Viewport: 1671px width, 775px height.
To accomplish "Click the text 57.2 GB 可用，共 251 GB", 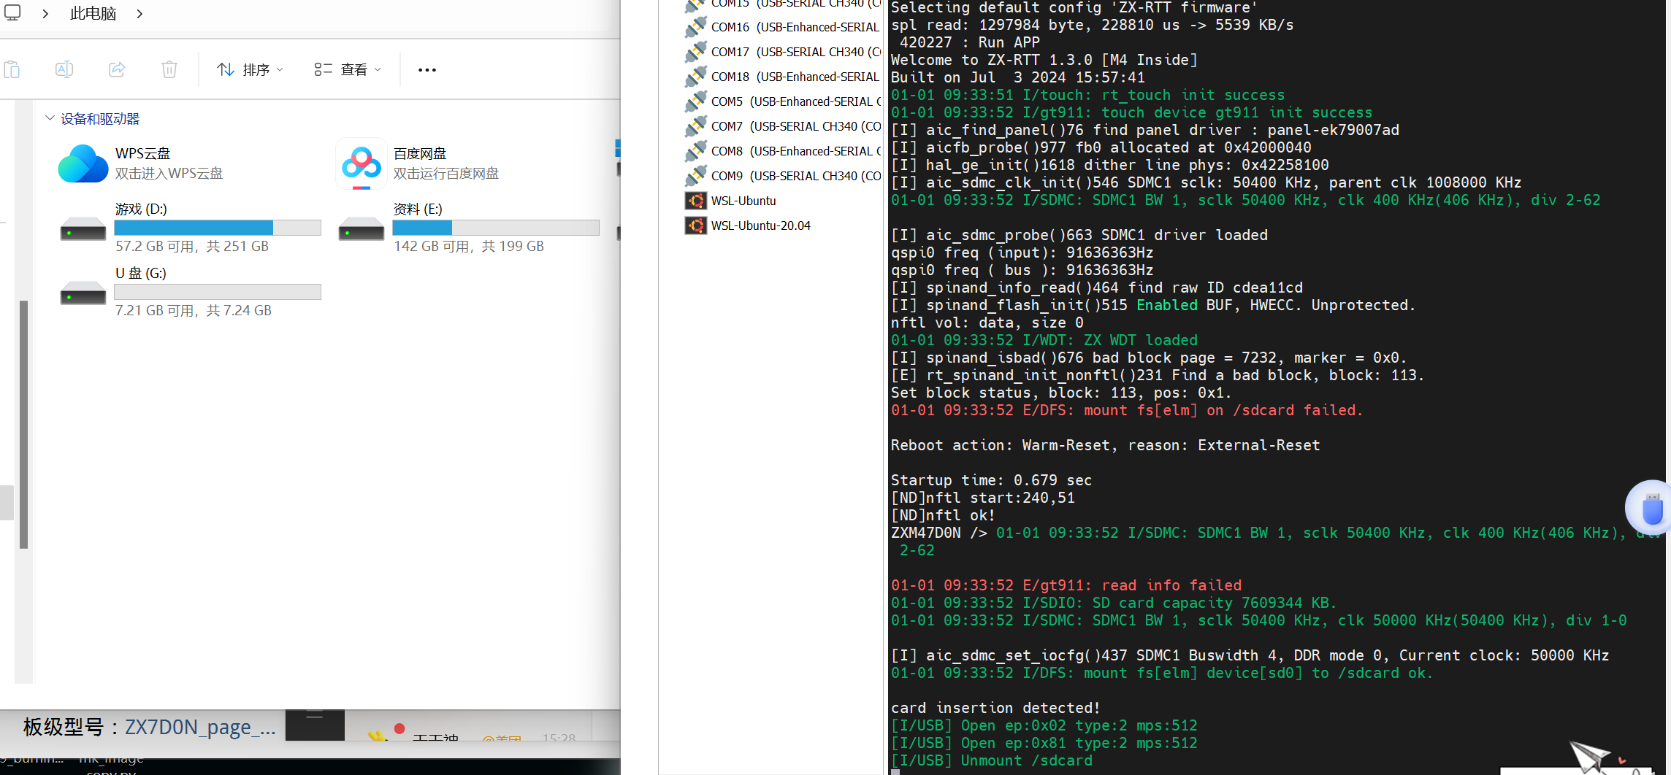I will tap(192, 247).
